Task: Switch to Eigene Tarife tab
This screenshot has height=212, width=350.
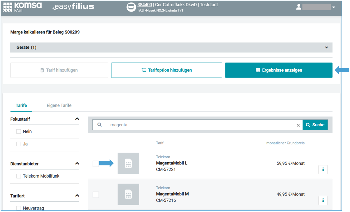Action: coord(59,105)
